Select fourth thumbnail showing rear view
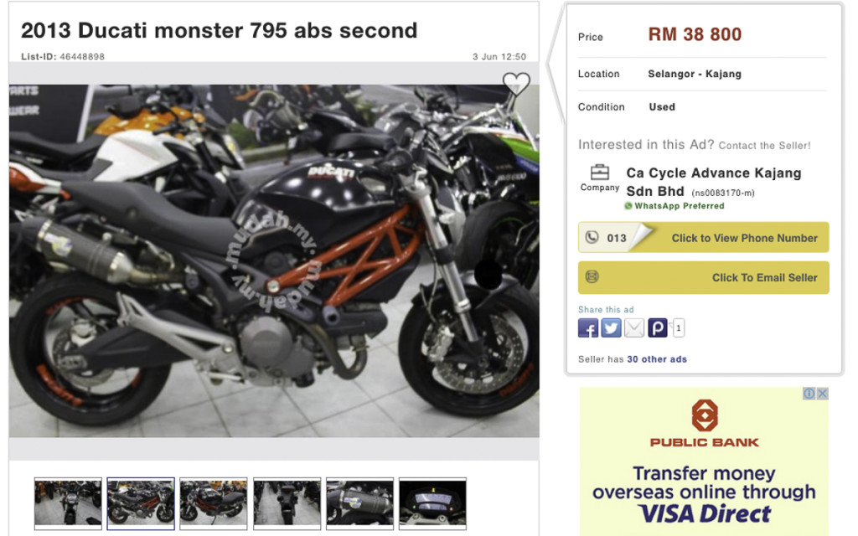 pyautogui.click(x=287, y=503)
